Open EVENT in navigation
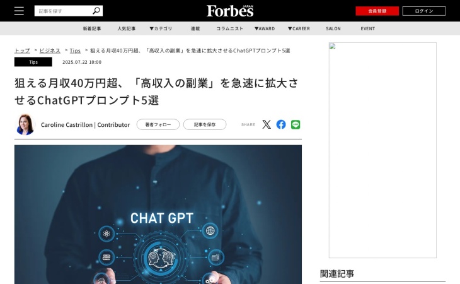The width and height of the screenshot is (460, 284). tap(368, 28)
